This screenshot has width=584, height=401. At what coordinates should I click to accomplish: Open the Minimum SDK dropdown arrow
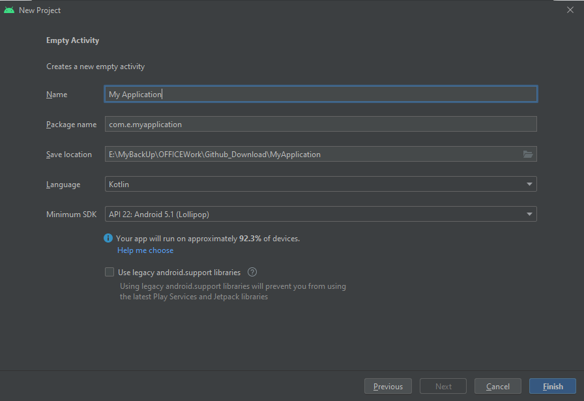coord(530,214)
